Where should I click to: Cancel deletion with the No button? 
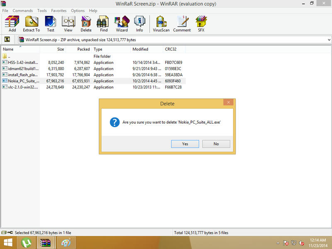tap(216, 144)
